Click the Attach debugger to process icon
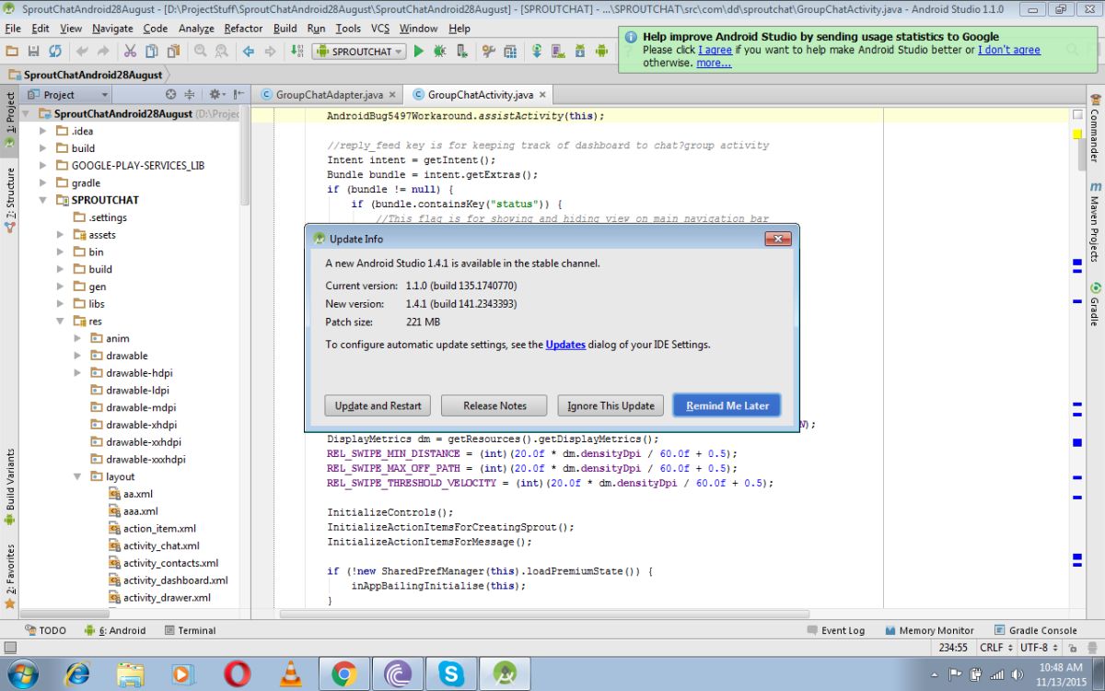Image resolution: width=1105 pixels, height=691 pixels. click(461, 52)
